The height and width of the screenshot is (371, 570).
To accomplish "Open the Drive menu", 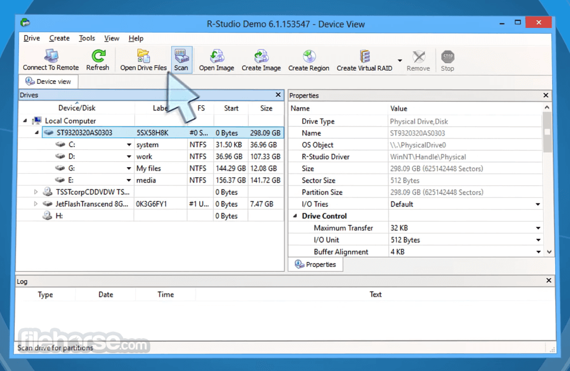I will point(32,38).
